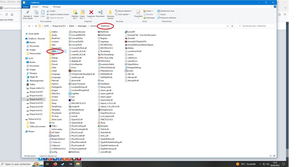Click steamapps in the address path
Image resolution: width=297 pixels, height=167 pixels.
tap(82, 26)
